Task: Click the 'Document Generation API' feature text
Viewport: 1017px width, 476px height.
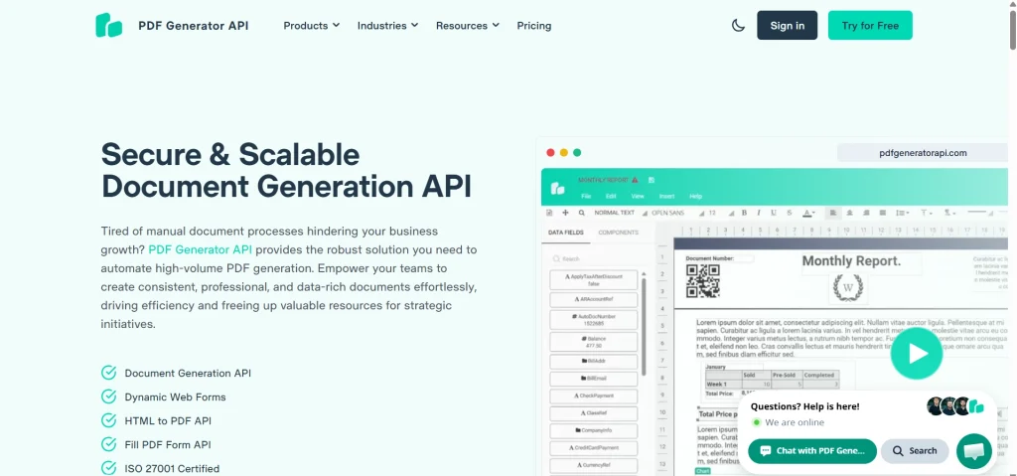Action: click(188, 374)
